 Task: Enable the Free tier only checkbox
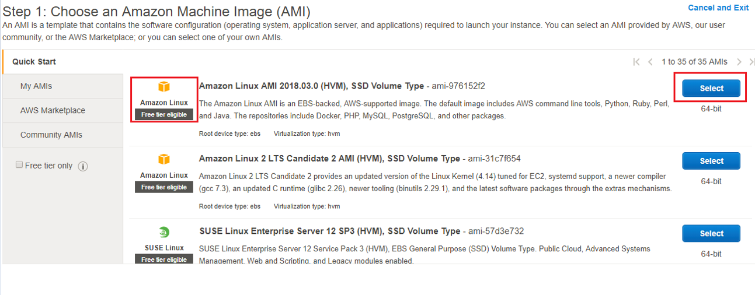click(19, 165)
